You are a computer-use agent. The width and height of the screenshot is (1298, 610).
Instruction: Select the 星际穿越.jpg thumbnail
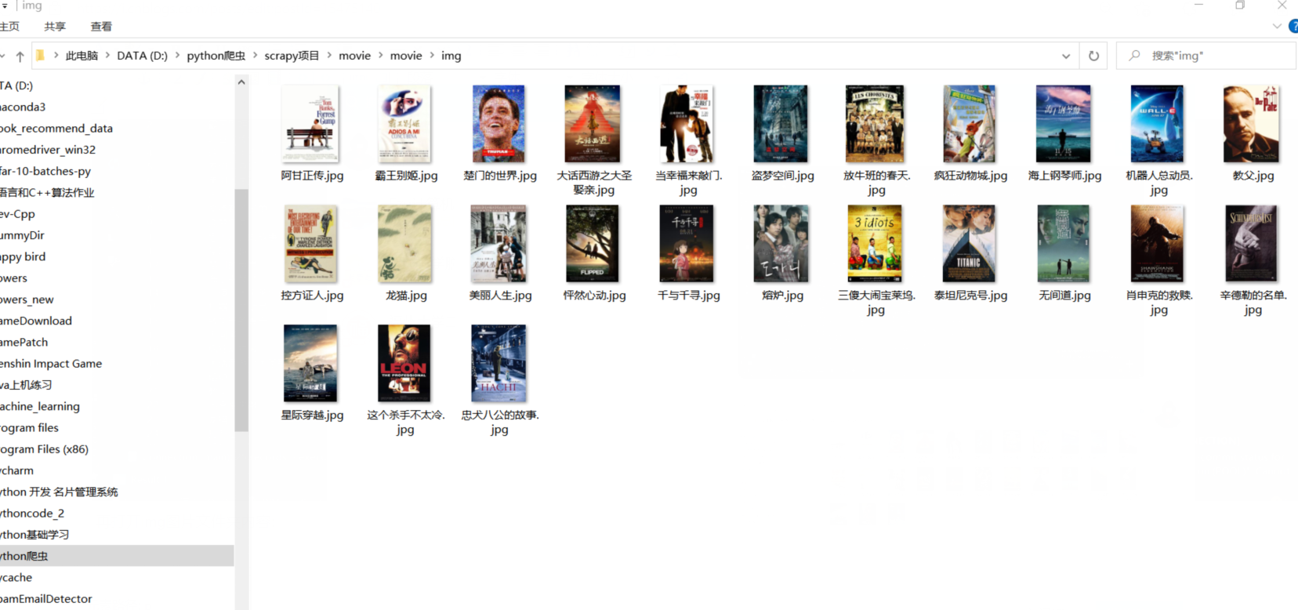click(x=310, y=363)
